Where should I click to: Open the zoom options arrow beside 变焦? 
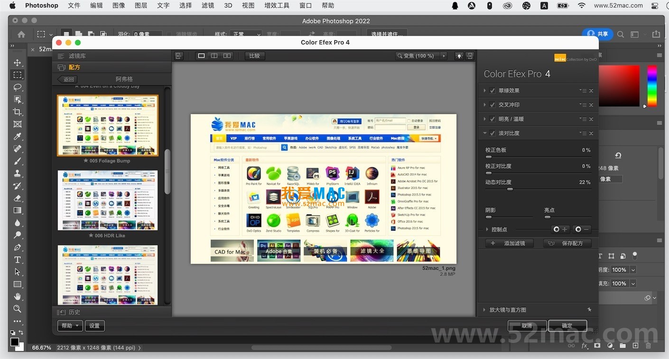(x=444, y=56)
